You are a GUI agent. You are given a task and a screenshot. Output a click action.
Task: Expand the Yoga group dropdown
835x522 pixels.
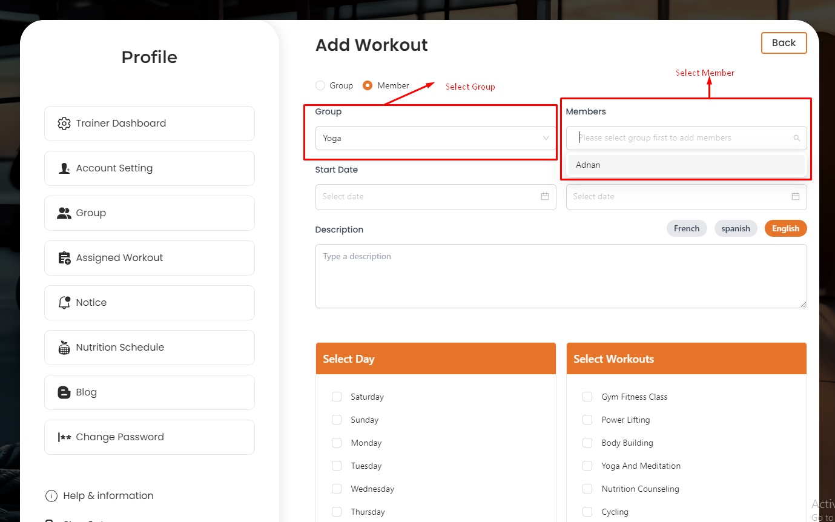click(x=435, y=138)
